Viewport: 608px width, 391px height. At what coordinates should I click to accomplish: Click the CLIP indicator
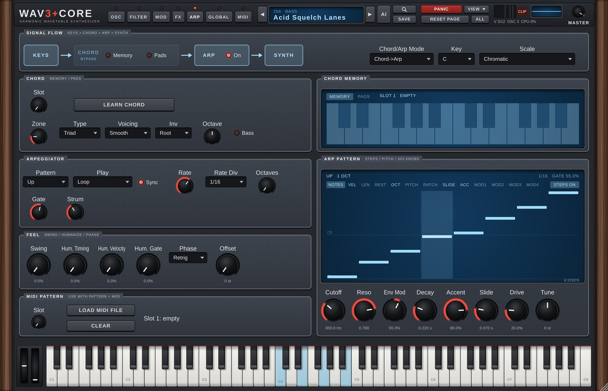522,11
